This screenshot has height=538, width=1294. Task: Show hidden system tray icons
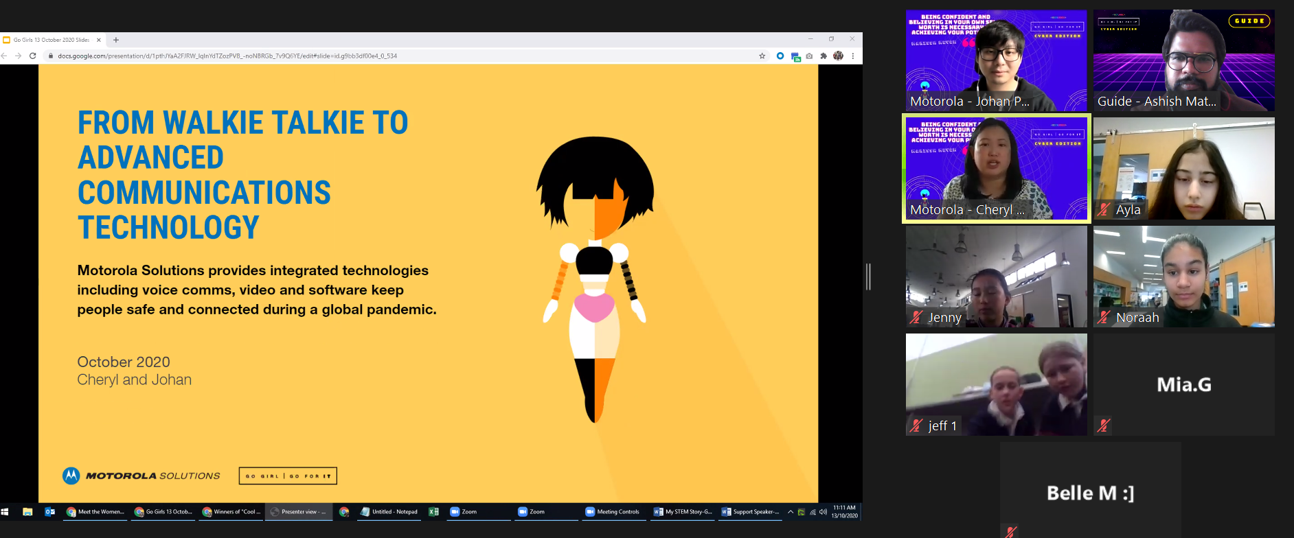coord(791,511)
